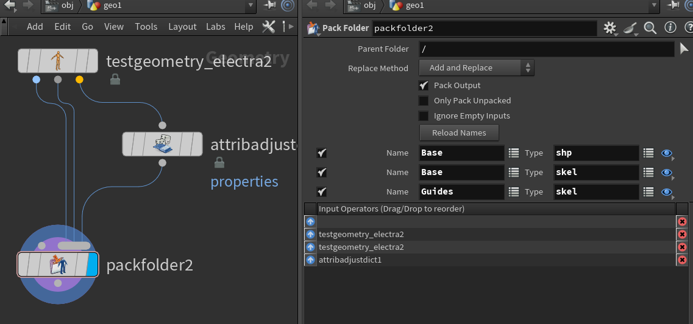This screenshot has height=324, width=693.
Task: Open type list menu beside shp field
Action: pyautogui.click(x=649, y=153)
